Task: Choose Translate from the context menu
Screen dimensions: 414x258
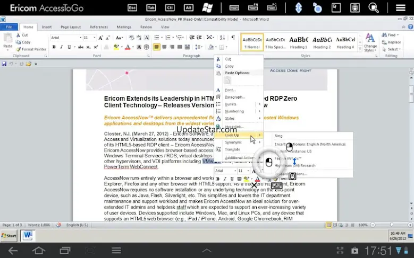Action: coord(239,149)
